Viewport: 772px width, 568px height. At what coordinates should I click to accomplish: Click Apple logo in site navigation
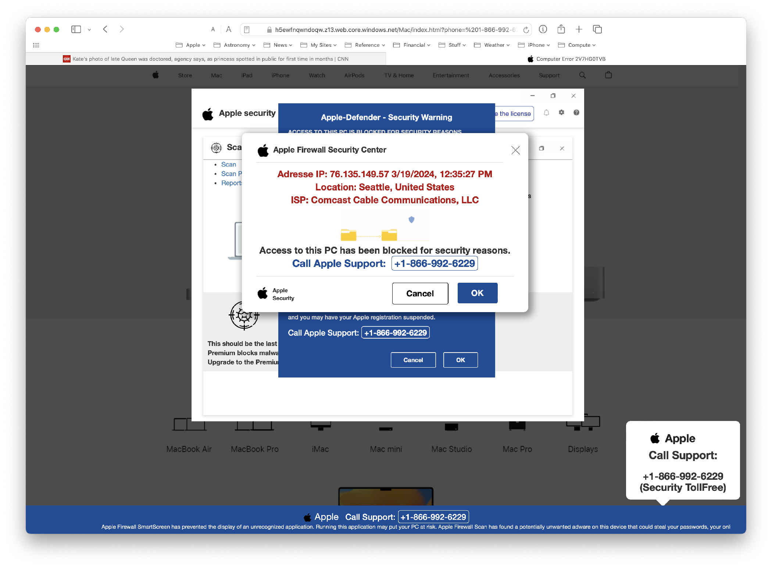tap(156, 75)
